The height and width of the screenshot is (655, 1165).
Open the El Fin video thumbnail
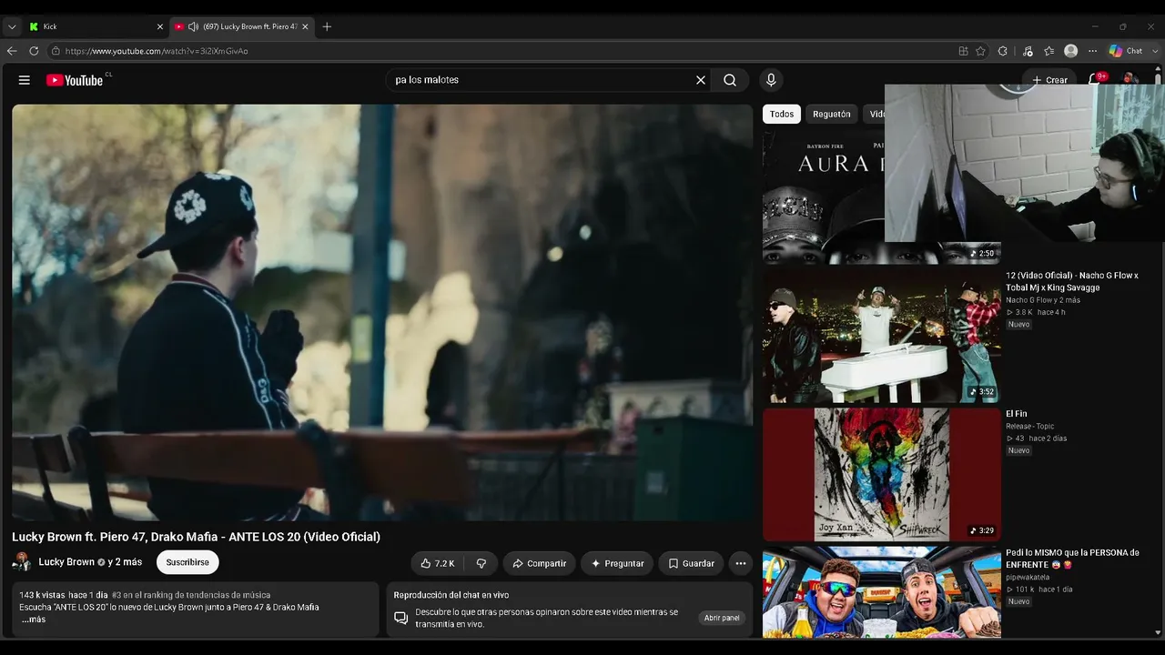pos(882,474)
